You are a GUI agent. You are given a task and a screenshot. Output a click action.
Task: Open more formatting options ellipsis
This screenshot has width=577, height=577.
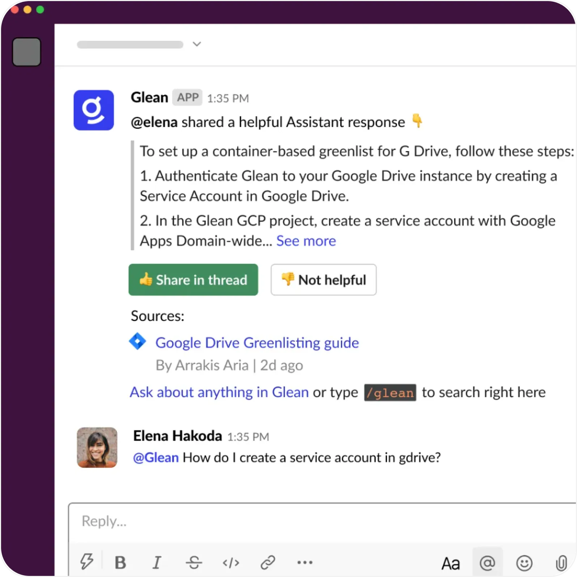coord(305,563)
